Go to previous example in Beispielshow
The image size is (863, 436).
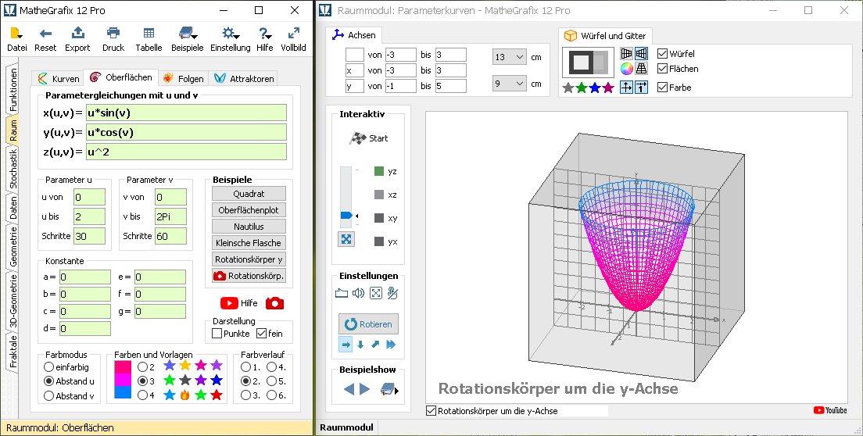click(349, 389)
